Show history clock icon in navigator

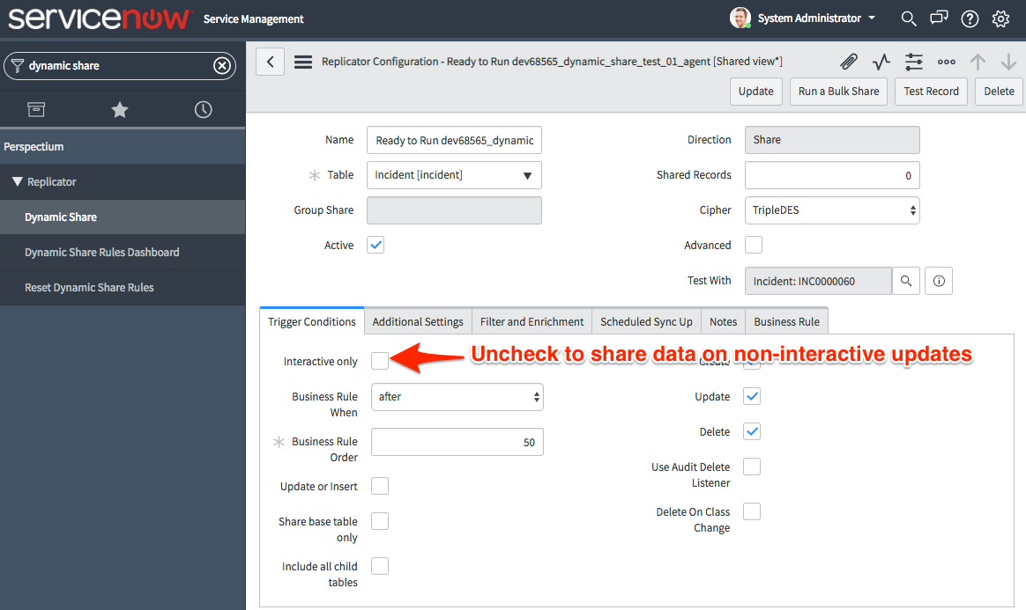point(203,110)
